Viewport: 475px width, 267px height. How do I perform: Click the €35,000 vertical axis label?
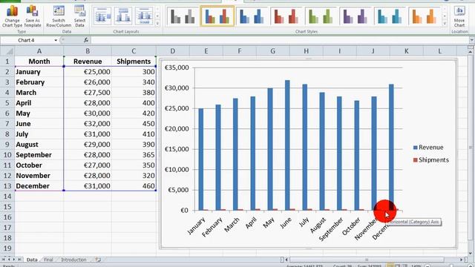(x=177, y=67)
